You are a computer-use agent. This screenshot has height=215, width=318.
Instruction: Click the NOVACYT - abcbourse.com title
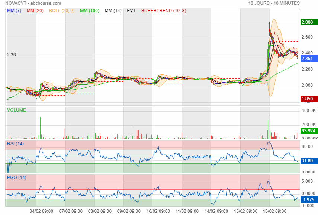[33, 3]
